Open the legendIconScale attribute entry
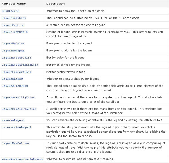 tap(15, 32)
